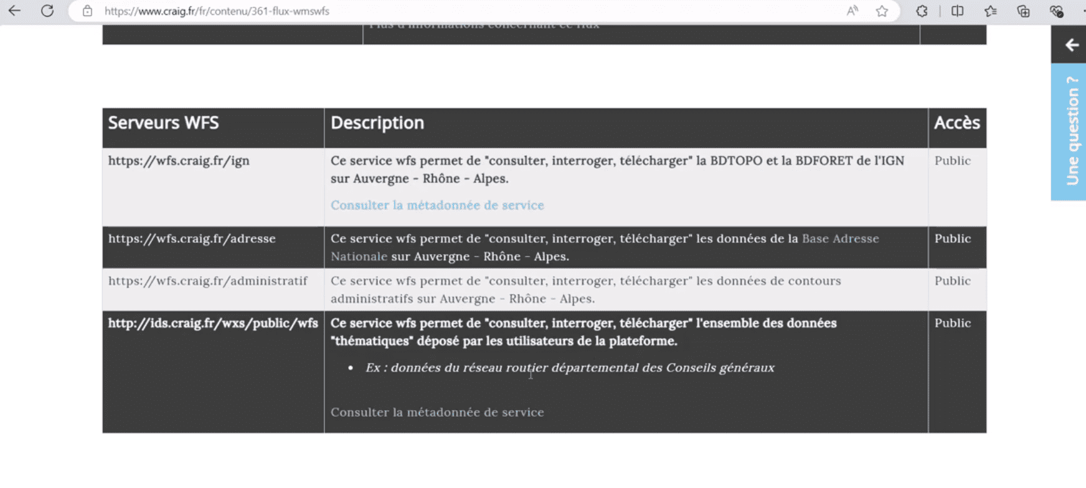The image size is (1086, 488).
Task: Go back to the previous page
Action: coord(14,11)
